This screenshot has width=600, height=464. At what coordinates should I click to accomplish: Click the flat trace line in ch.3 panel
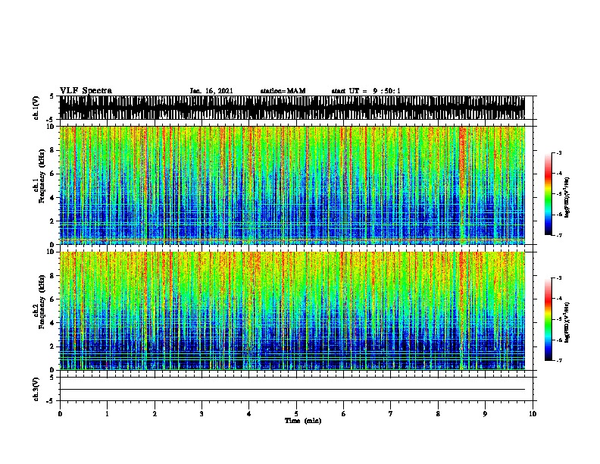(292, 390)
